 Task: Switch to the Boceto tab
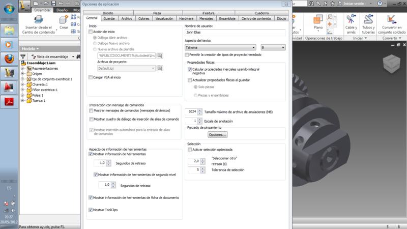pyautogui.click(x=108, y=13)
